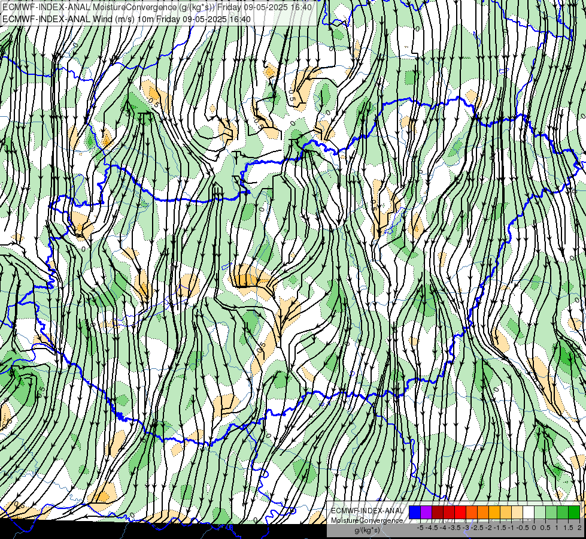Click the MoistureConvergence header line text
This screenshot has height=539, width=586.
click(x=157, y=7)
